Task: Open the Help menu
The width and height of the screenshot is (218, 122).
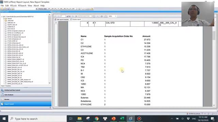Action: pyautogui.click(x=42, y=6)
